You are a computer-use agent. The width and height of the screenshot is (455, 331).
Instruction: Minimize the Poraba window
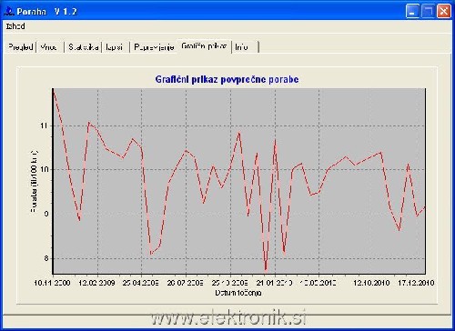pos(412,12)
